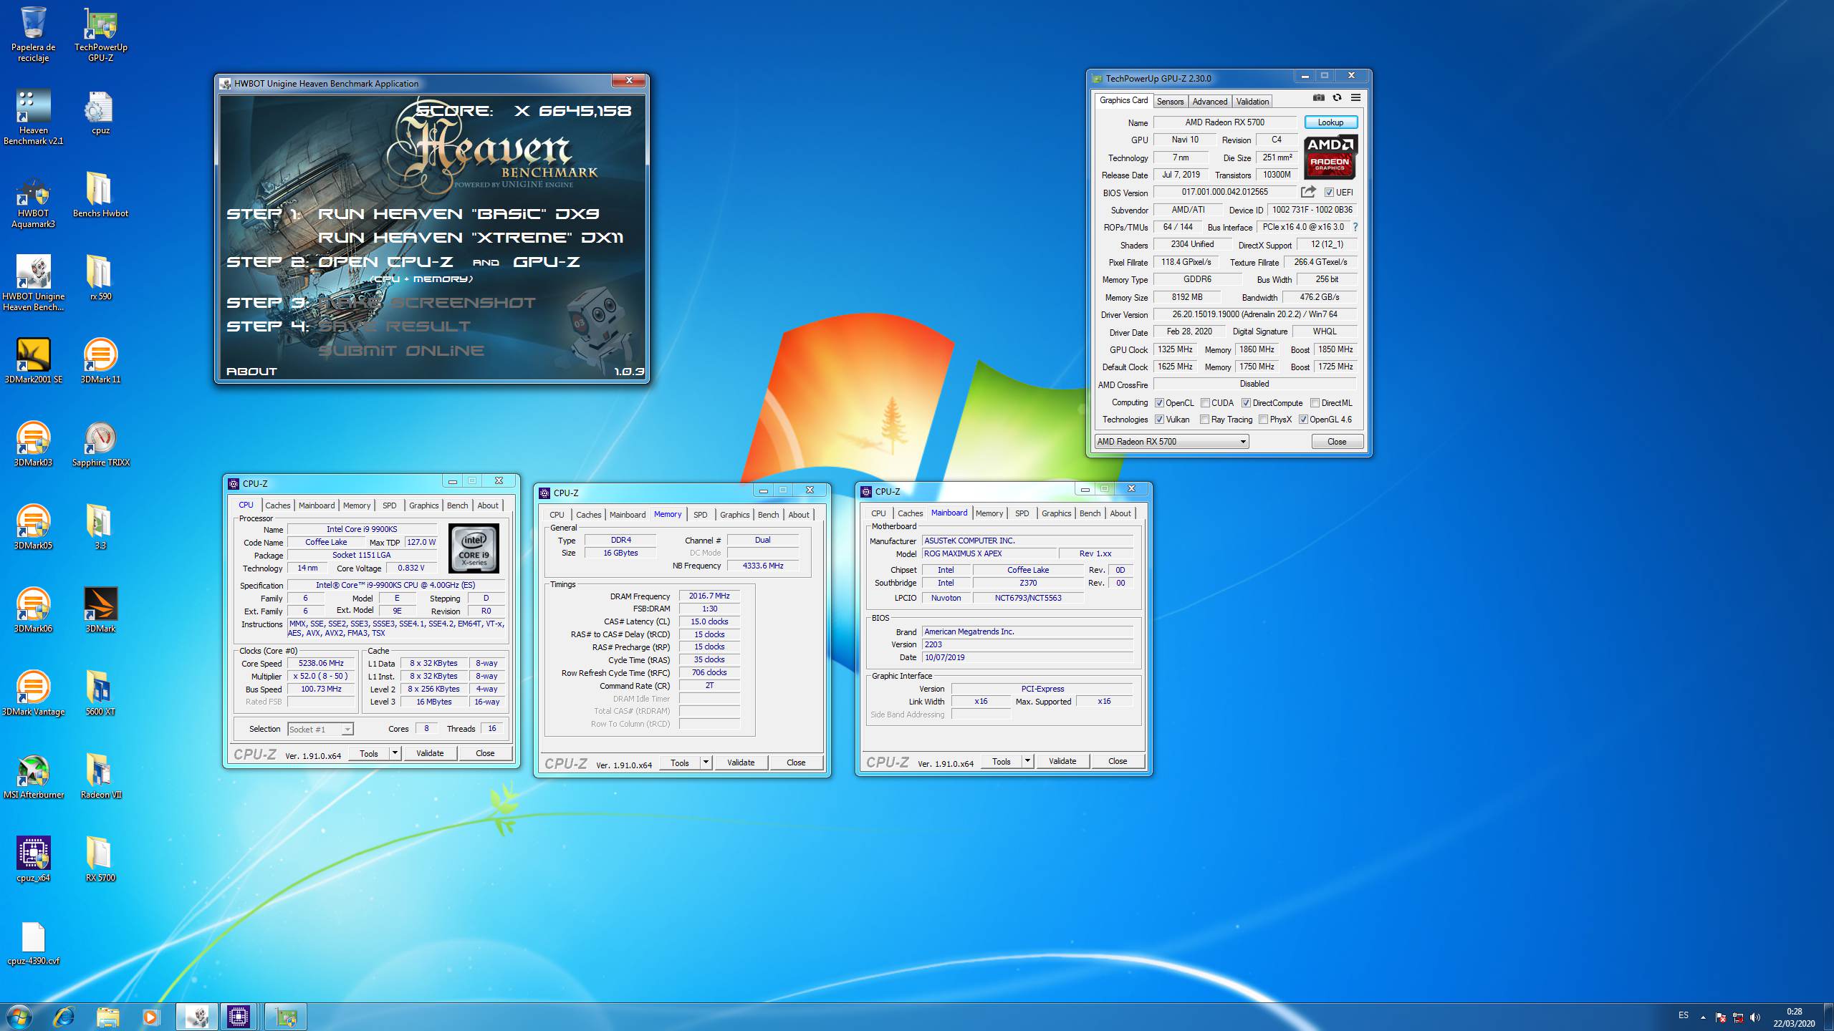This screenshot has height=1031, width=1834.
Task: Toggle the OpenGL 4.6 checkbox
Action: (x=1303, y=420)
